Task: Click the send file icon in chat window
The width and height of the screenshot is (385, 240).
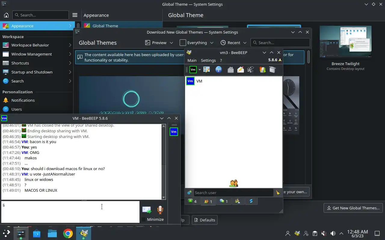Action: coord(147,210)
